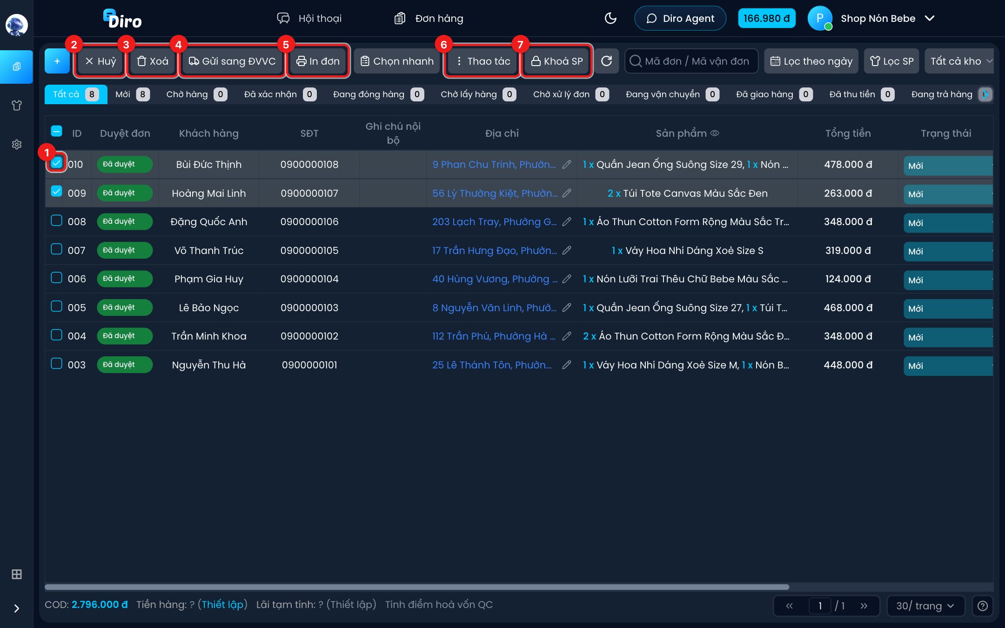Go to first page double-arrow icon
Image resolution: width=1005 pixels, height=628 pixels.
coord(790,606)
